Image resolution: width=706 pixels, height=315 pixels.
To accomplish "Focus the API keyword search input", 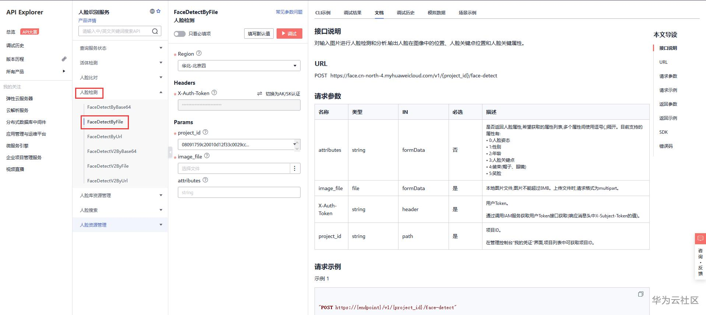I will tap(115, 31).
